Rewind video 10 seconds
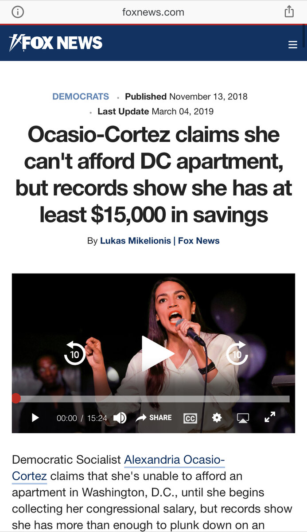The width and height of the screenshot is (307, 532). coord(74,353)
